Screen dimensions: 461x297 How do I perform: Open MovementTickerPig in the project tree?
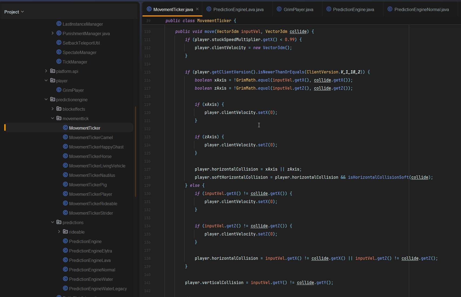point(88,185)
